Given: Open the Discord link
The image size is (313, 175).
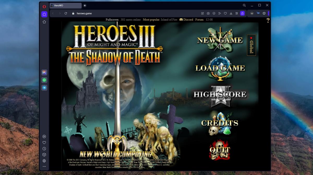Looking at the screenshot, I should [186, 20].
